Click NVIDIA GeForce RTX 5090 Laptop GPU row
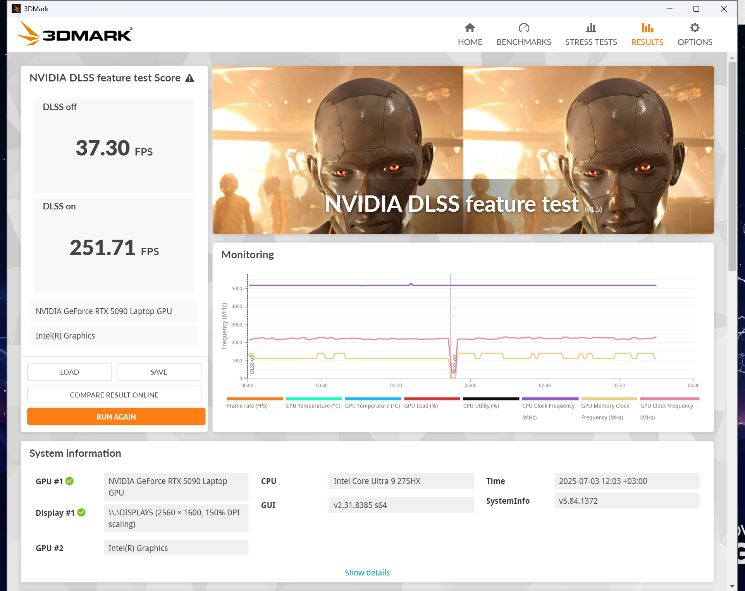This screenshot has width=745, height=591. [x=114, y=311]
